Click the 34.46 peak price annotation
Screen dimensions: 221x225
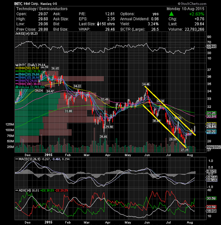pyautogui.click(x=146, y=84)
